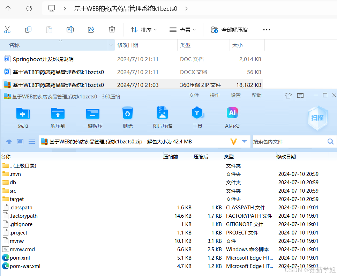Open the 设置 menu in 360压缩
Viewport: 337px width, 276px height.
[235, 95]
